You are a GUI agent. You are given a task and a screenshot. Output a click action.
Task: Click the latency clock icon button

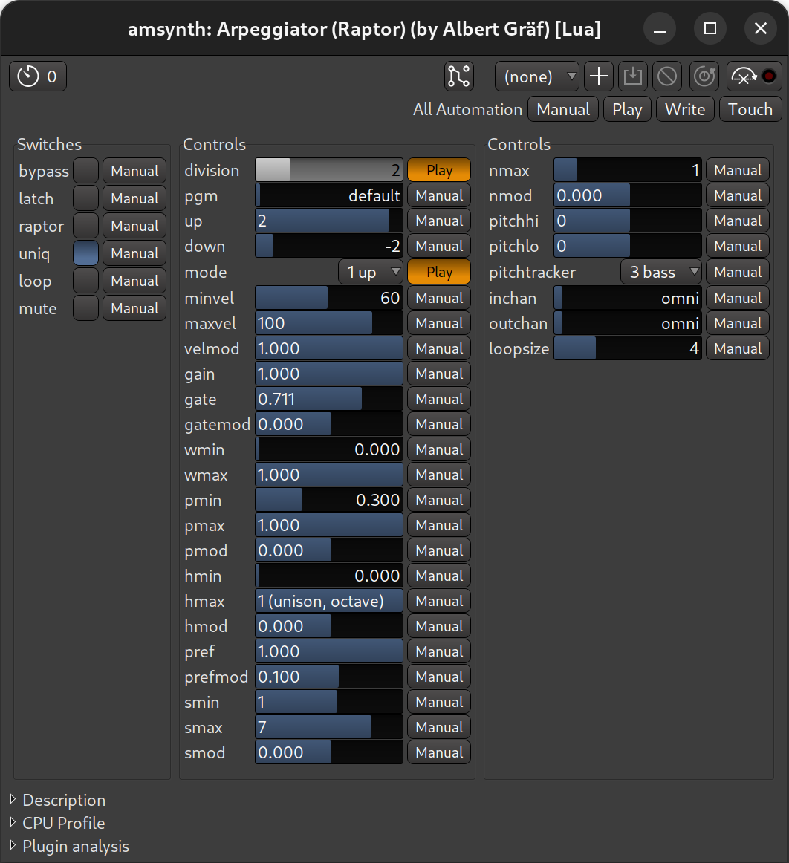(37, 76)
